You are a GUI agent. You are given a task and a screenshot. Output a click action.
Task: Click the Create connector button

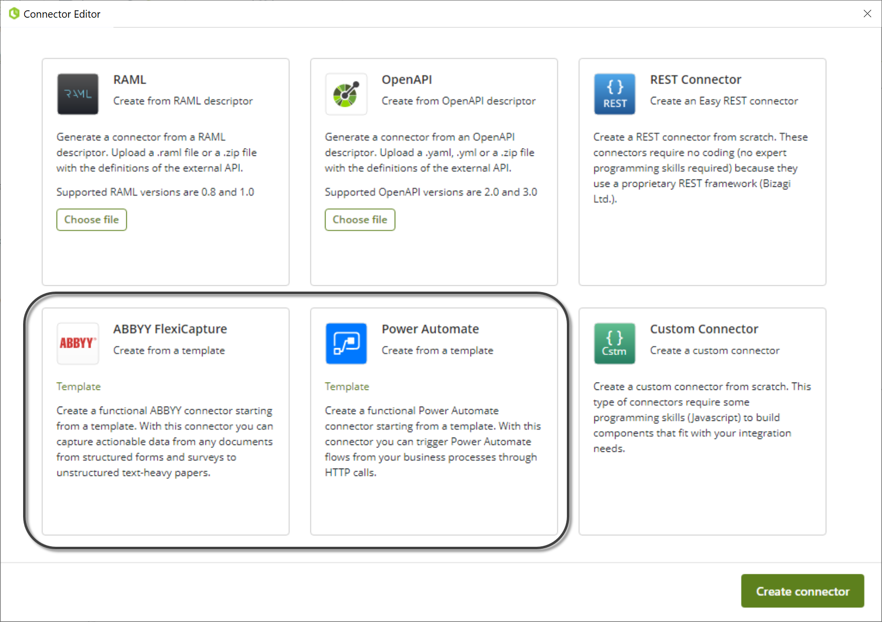point(802,591)
